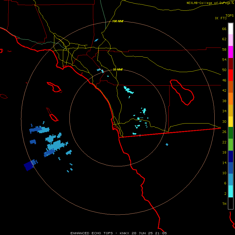Click the bright red legend swatch
Screen dimensions: 235x235
231,75
